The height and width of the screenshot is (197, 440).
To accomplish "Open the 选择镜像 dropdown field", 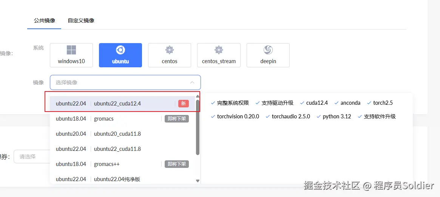I will pyautogui.click(x=125, y=82).
